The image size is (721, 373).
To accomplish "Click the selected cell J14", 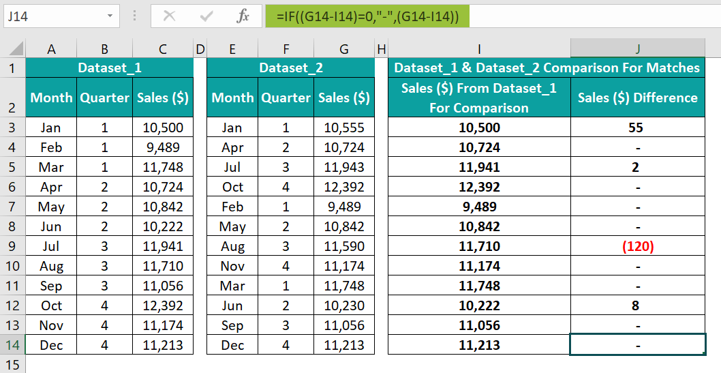I will pyautogui.click(x=638, y=344).
